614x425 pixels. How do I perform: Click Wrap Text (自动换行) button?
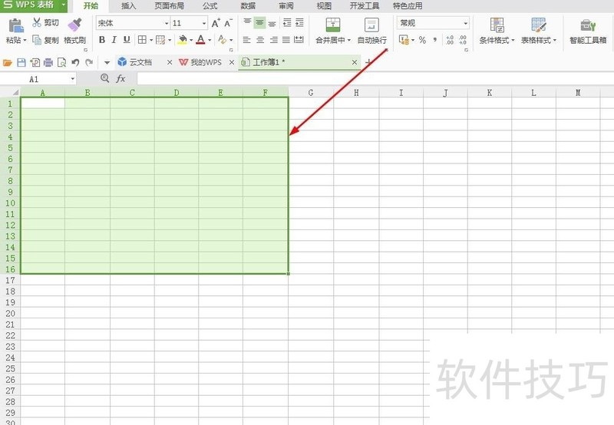371,31
